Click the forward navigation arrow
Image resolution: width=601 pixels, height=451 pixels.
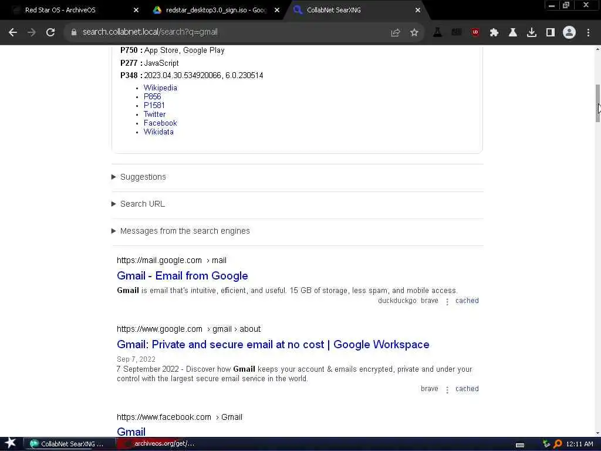32,33
